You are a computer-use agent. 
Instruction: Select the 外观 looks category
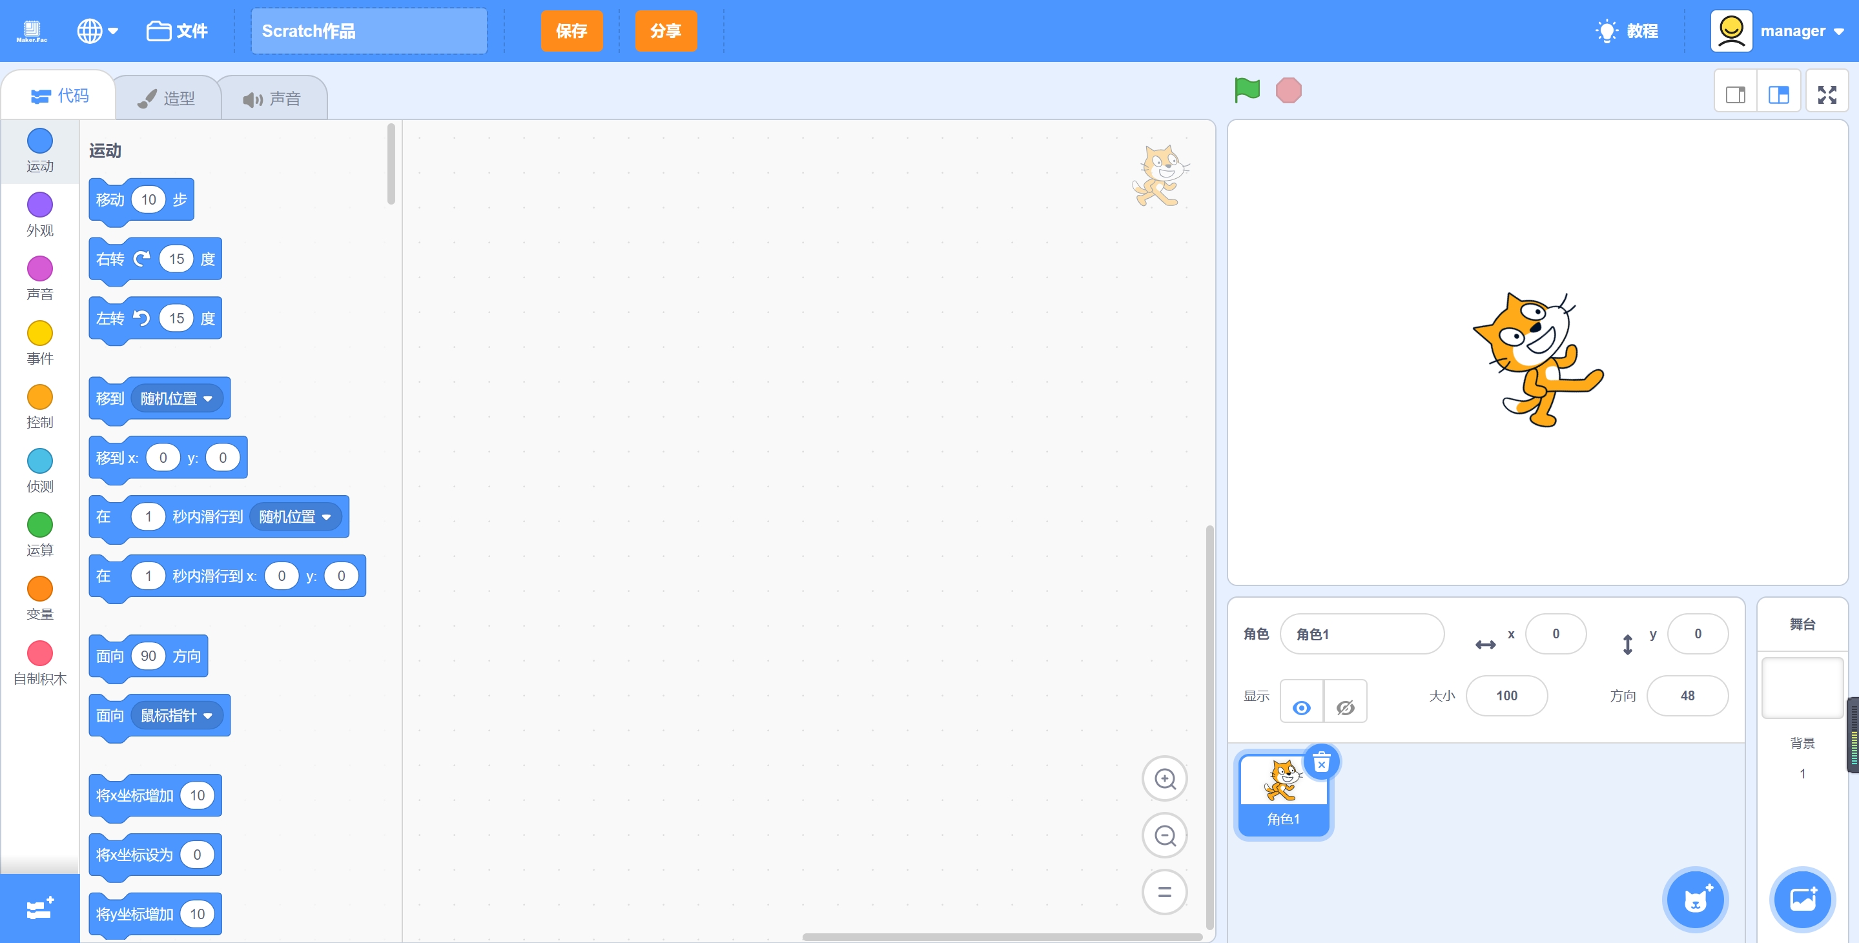(39, 215)
